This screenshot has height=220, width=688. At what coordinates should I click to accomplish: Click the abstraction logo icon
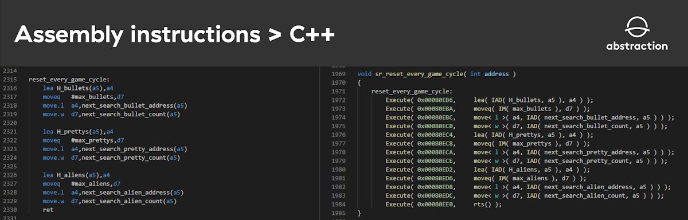(636, 27)
